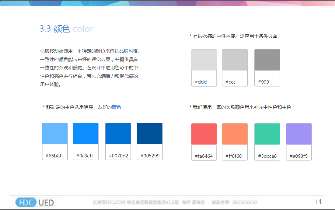Pick the #a093f5 purple swatch
This screenshot has width=335, height=210.
[299, 134]
